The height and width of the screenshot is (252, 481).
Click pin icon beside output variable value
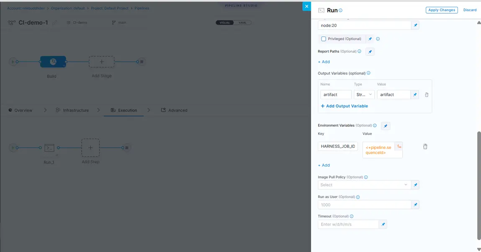tap(415, 95)
